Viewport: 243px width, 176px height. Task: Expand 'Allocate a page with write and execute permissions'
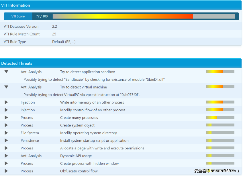click(x=6, y=148)
